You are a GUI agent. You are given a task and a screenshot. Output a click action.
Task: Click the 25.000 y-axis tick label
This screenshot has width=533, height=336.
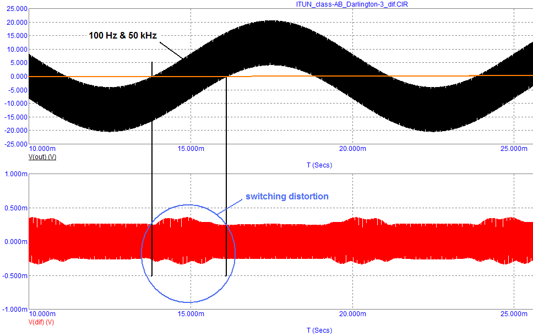(x=17, y=9)
